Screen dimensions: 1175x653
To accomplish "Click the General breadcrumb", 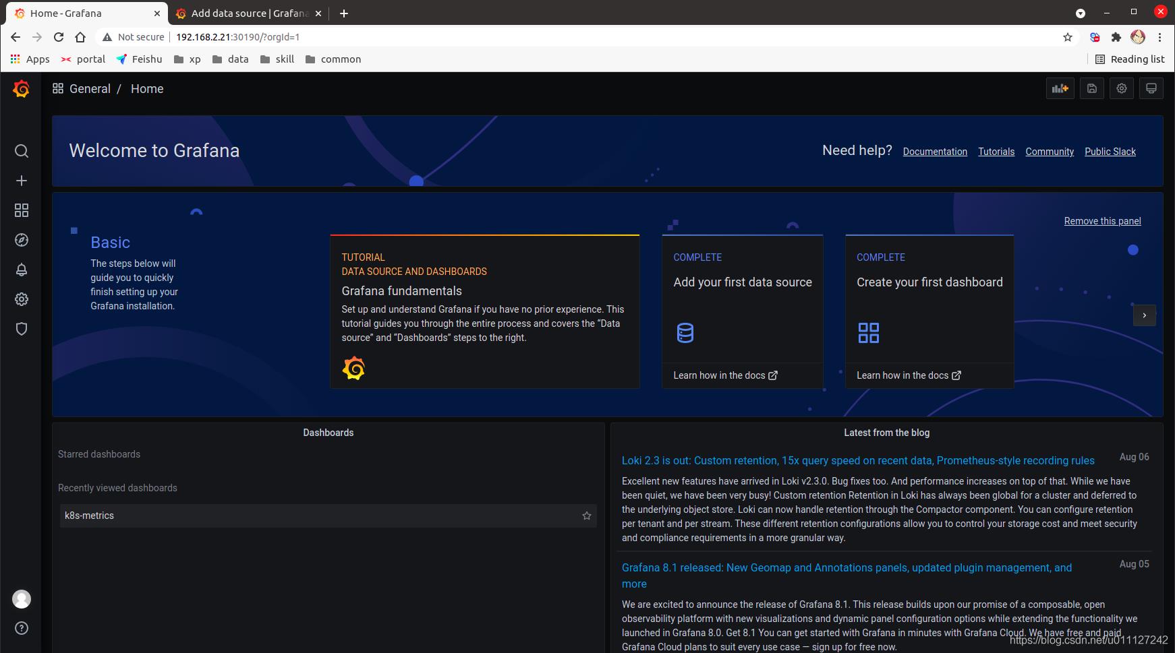I will 90,89.
